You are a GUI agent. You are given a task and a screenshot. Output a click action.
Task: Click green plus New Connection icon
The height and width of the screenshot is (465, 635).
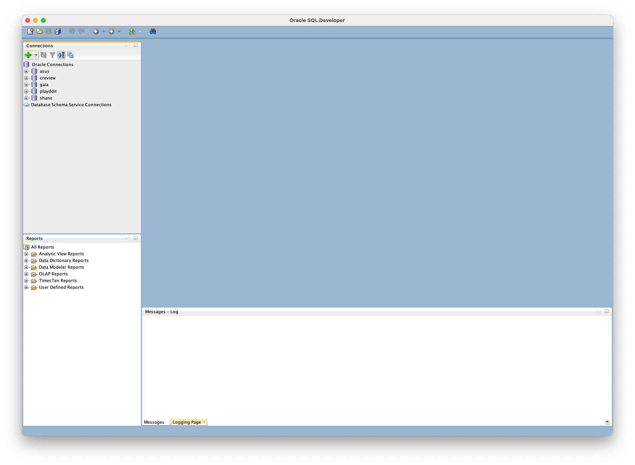(28, 55)
